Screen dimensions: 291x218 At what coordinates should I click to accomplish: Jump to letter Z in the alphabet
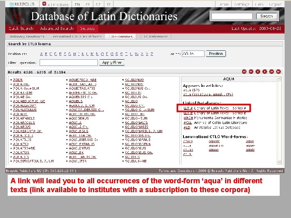[152, 54]
